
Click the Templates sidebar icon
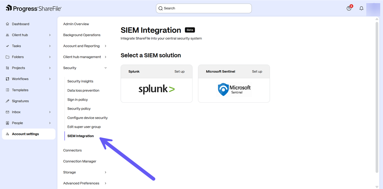point(7,90)
